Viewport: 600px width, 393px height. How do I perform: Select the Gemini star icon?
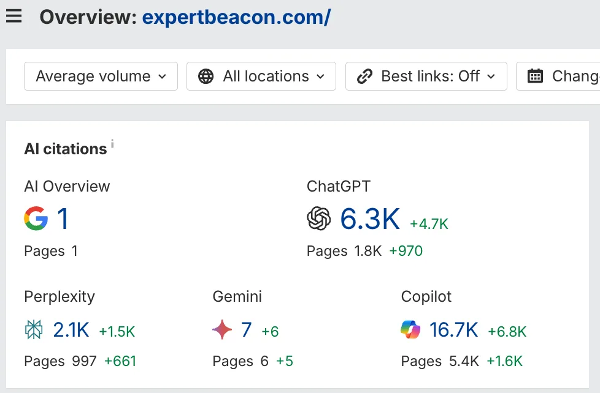[221, 329]
